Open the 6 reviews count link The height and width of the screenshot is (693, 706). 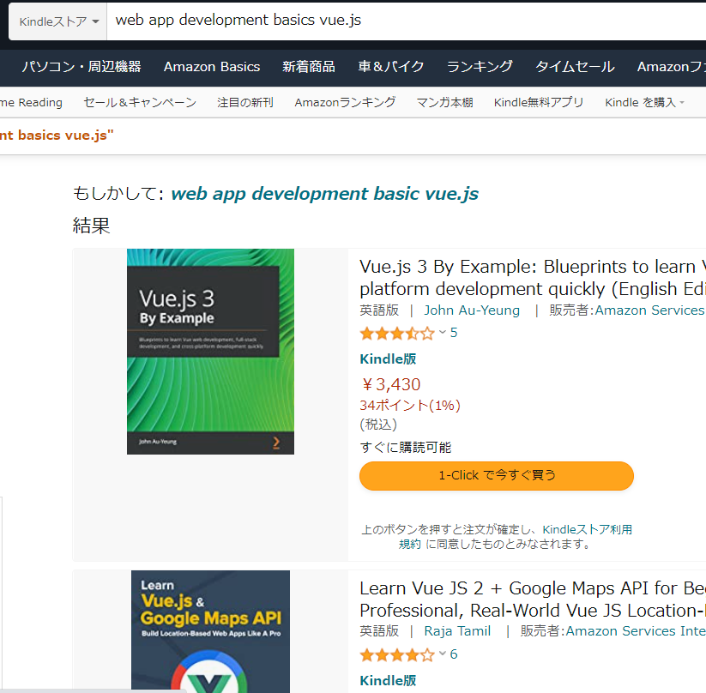click(454, 654)
